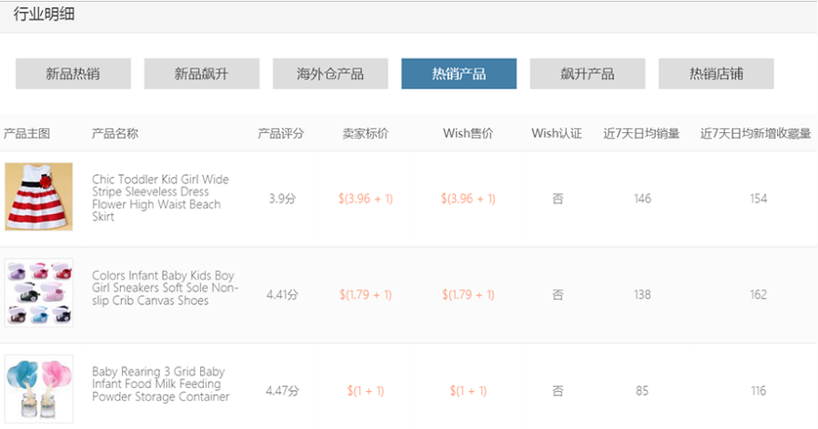Image resolution: width=818 pixels, height=429 pixels.
Task: Click the $(1.79 + 1) seller price in the shoes row
Action: (x=366, y=295)
